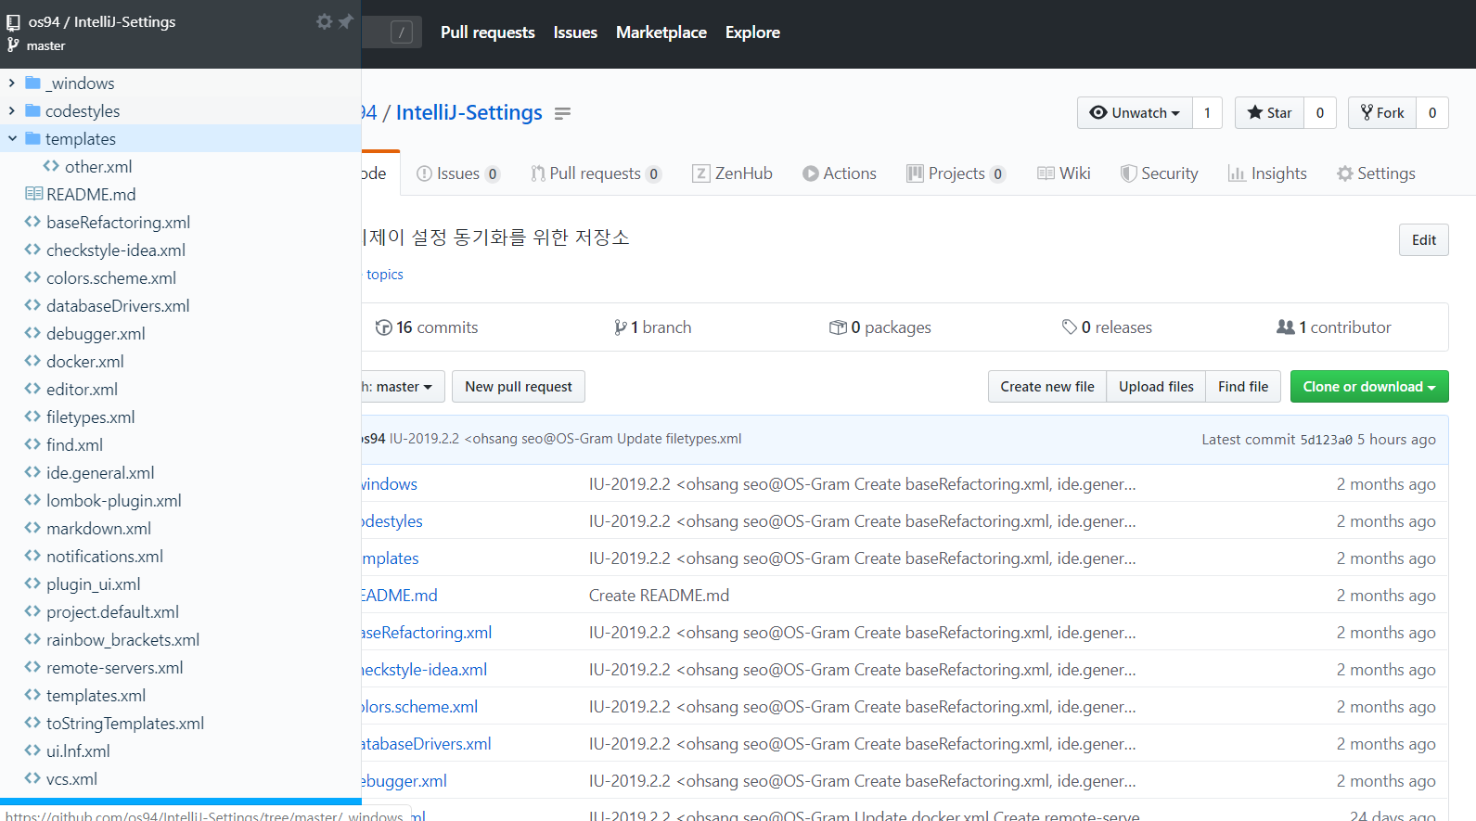Open the Projects tab
The height and width of the screenshot is (821, 1476).
click(x=956, y=173)
